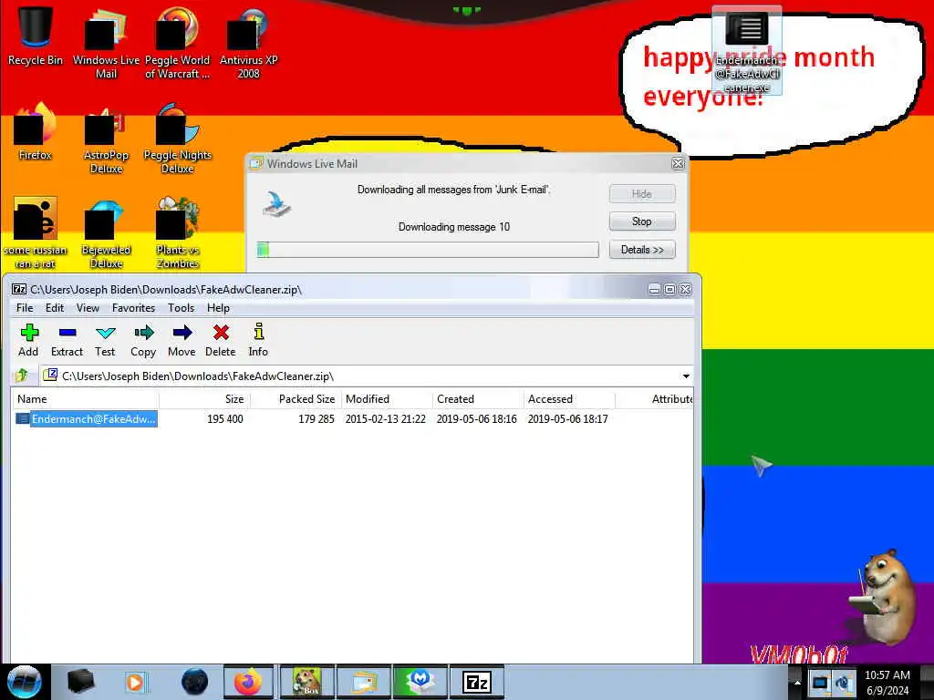Image resolution: width=934 pixels, height=700 pixels.
Task: Open the Windows Start orb
Action: 25,682
